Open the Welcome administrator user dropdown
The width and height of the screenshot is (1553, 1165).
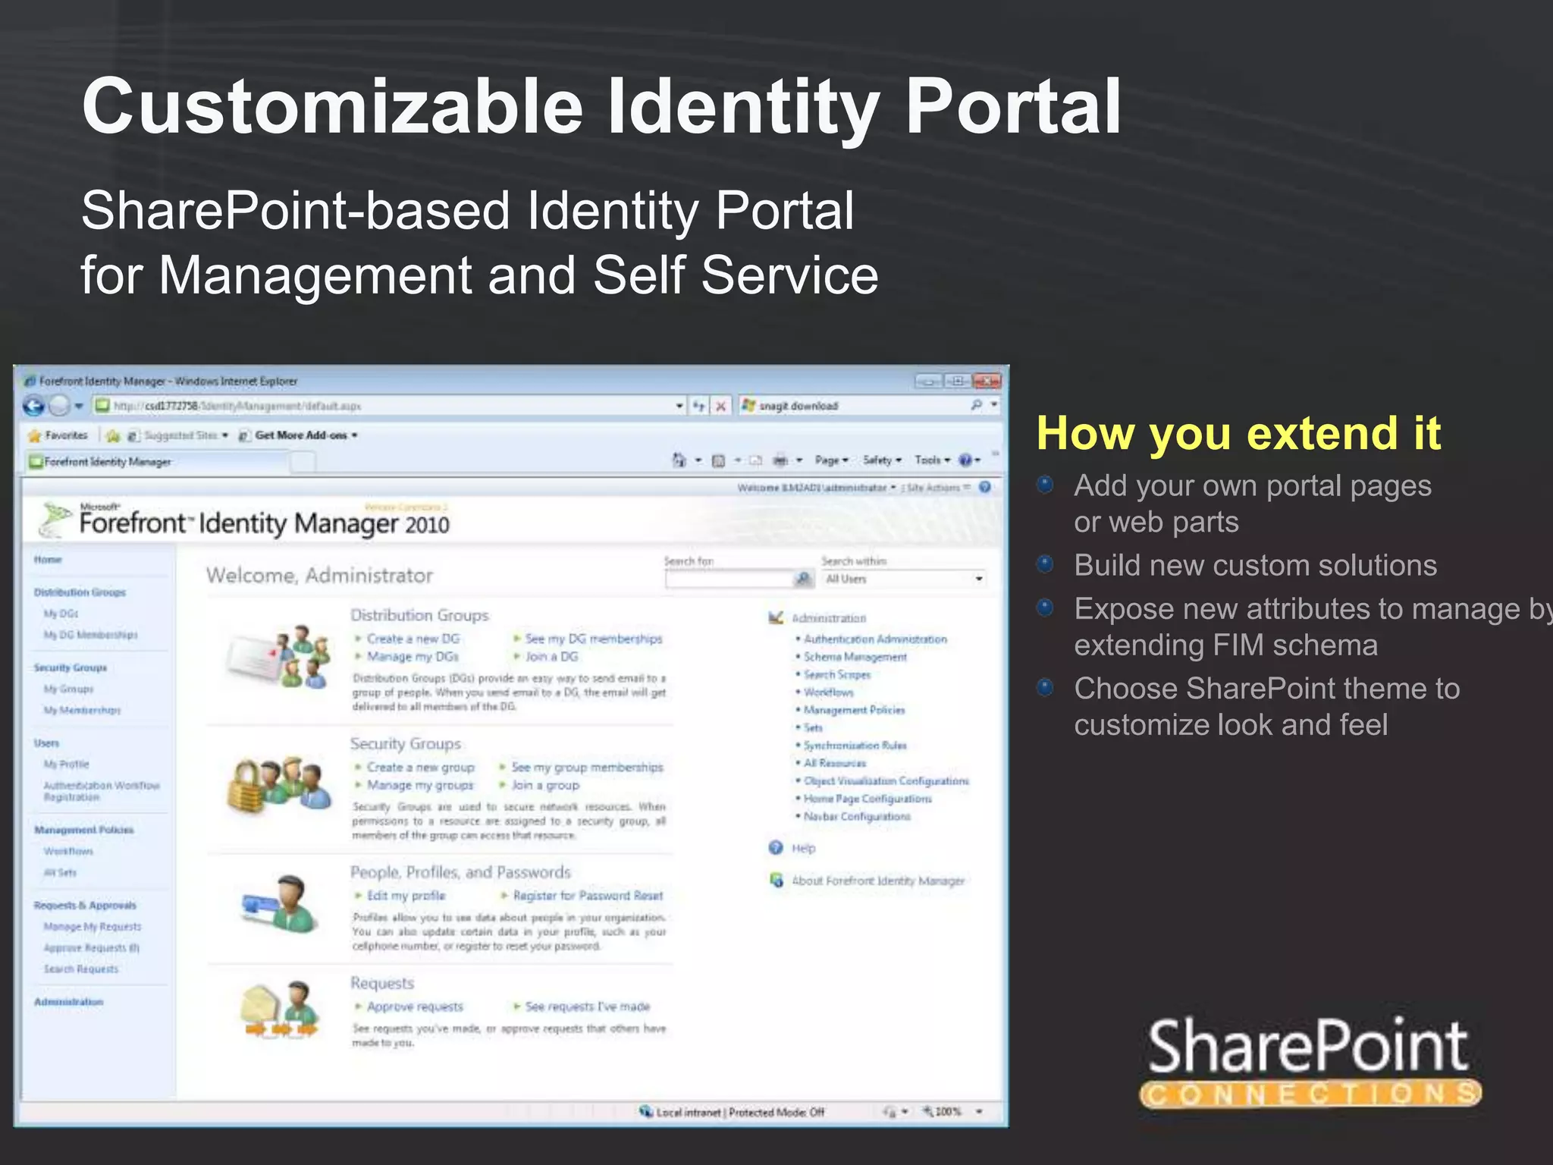tap(817, 487)
